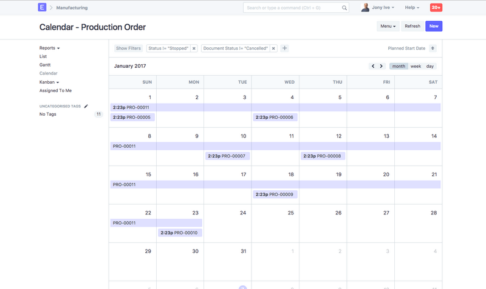486x289 pixels.
Task: Toggle sort order arrow button
Action: point(433,48)
